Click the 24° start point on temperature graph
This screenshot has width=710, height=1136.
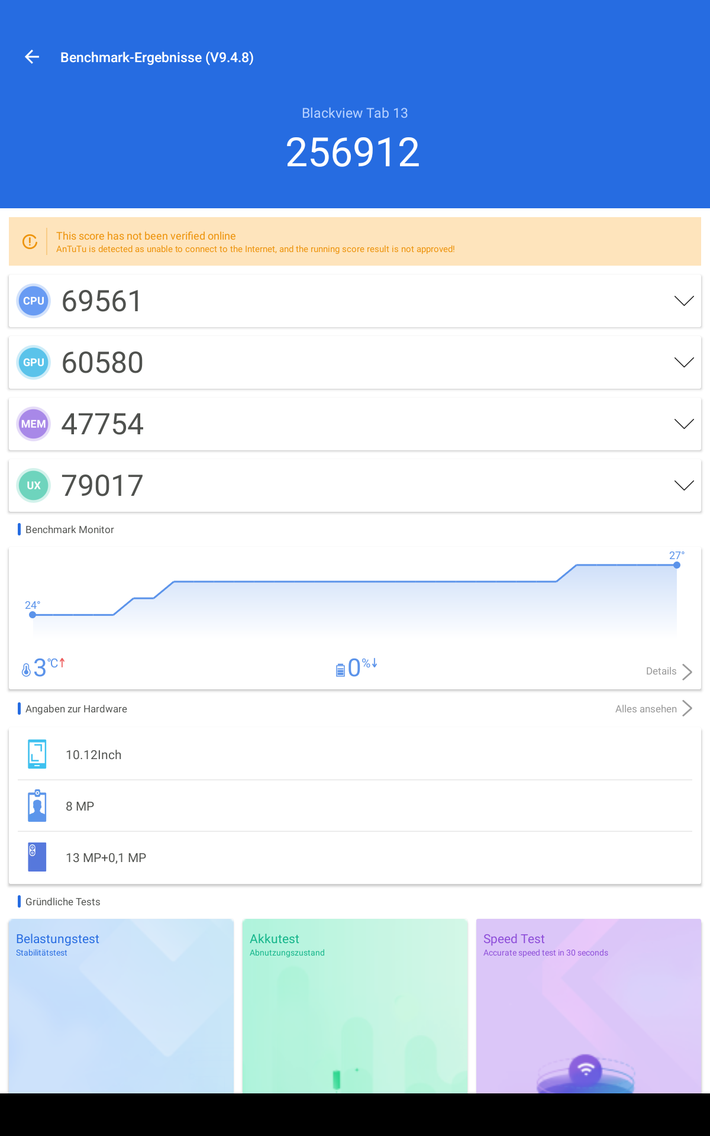click(x=33, y=615)
